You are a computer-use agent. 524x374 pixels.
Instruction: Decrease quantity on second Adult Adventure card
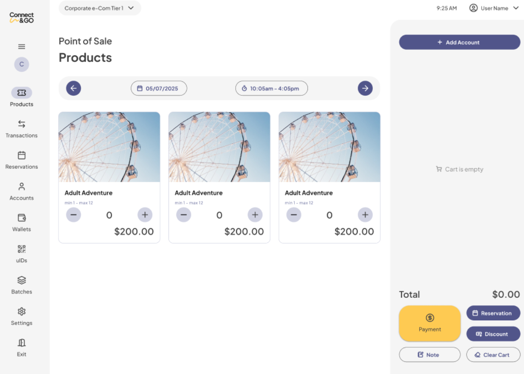[x=184, y=215]
